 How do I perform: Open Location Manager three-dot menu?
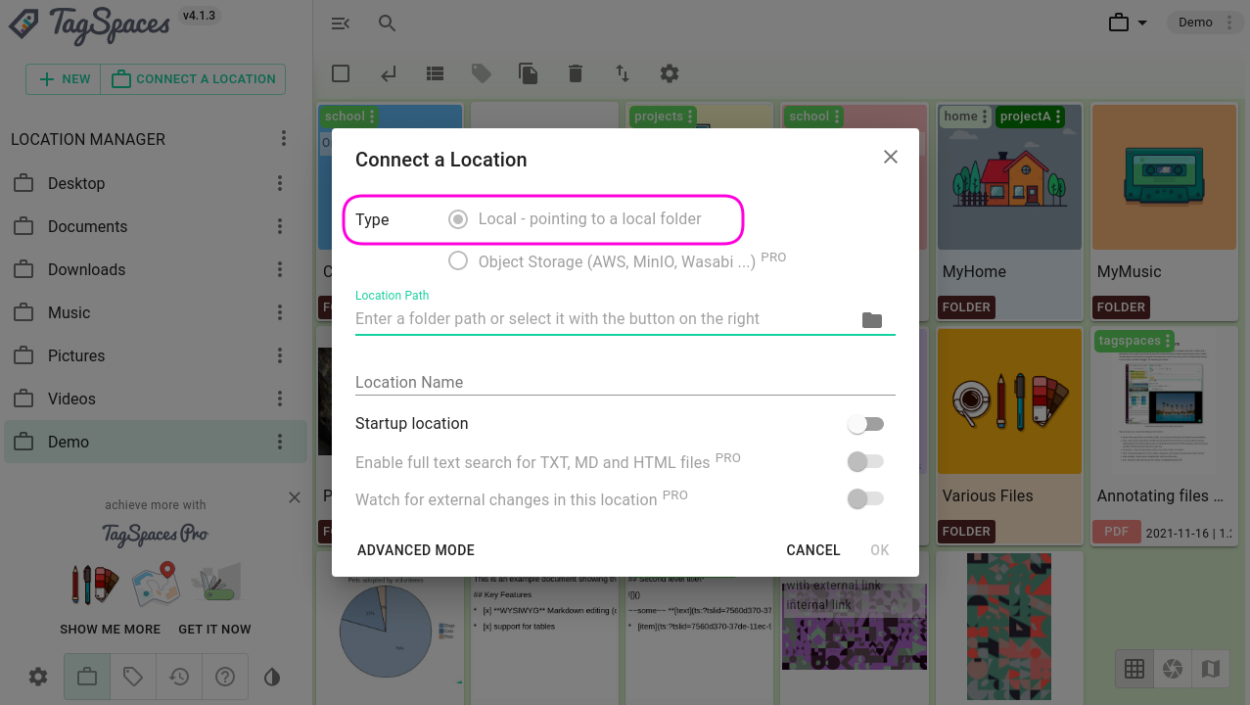[x=284, y=139]
